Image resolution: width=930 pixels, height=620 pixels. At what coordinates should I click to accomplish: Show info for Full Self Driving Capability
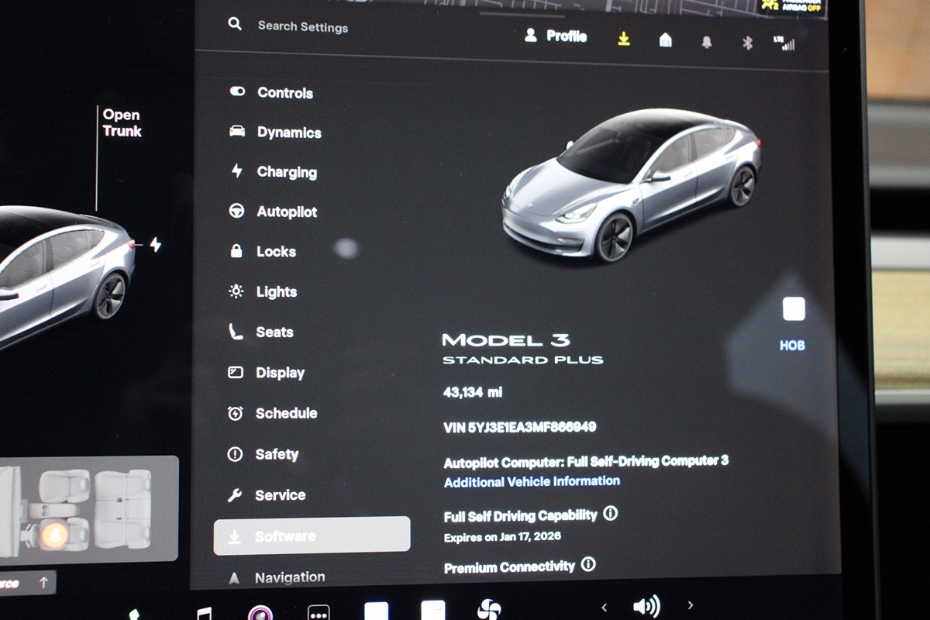click(x=611, y=513)
